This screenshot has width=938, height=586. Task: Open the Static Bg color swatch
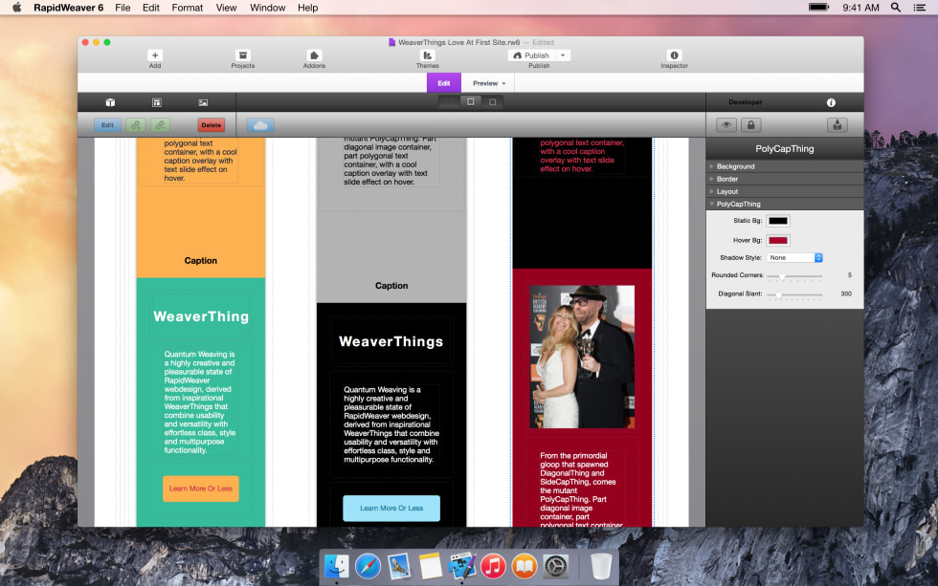tap(777, 221)
